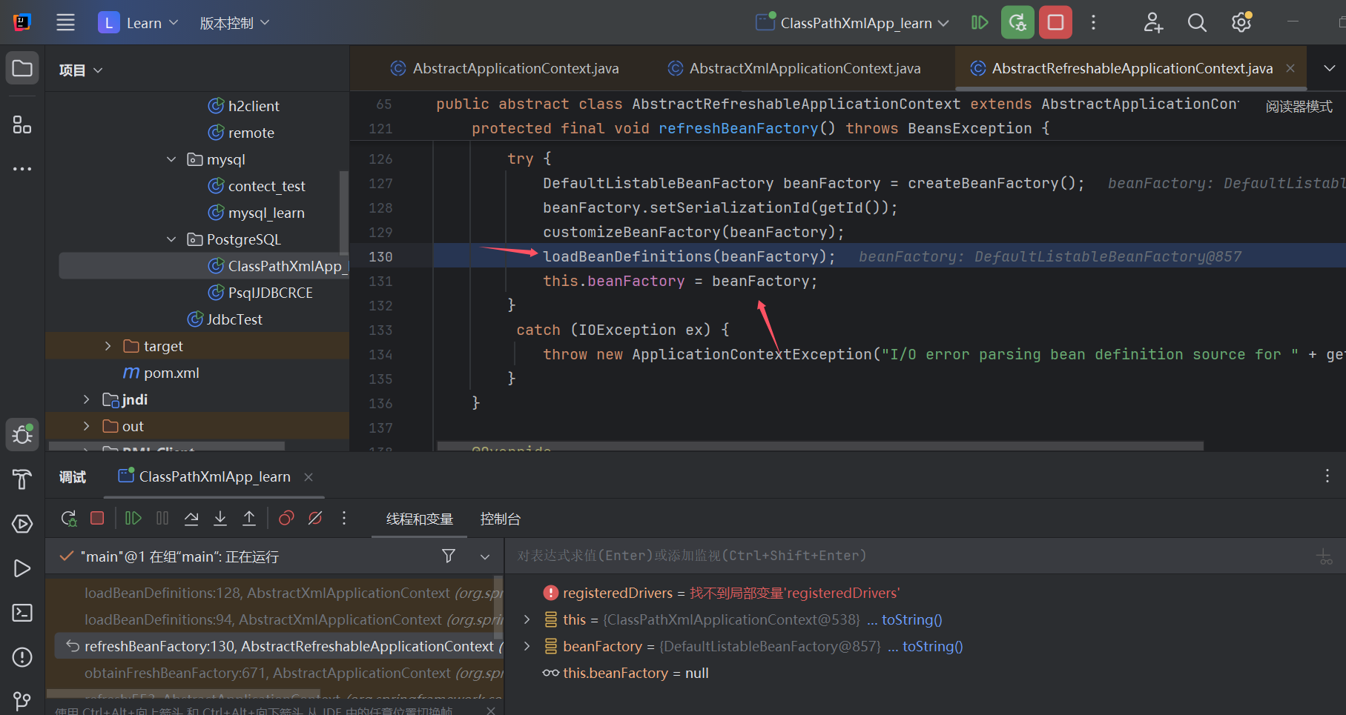Screen dimensions: 1346x715
Task: Open the main hamburger menu
Action: point(65,22)
